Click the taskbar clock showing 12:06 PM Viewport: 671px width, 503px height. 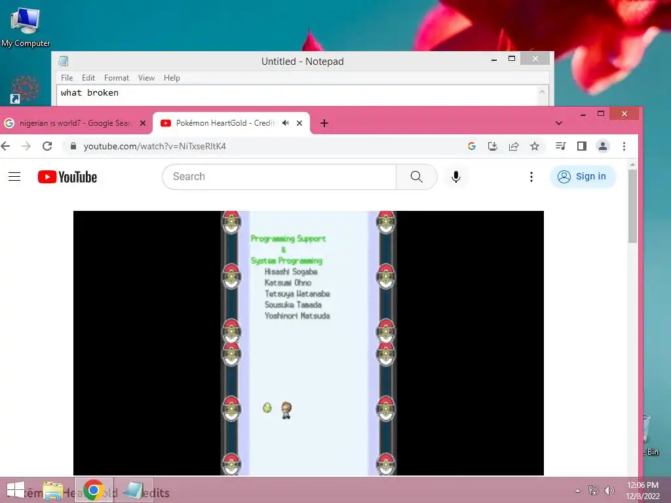(x=643, y=491)
